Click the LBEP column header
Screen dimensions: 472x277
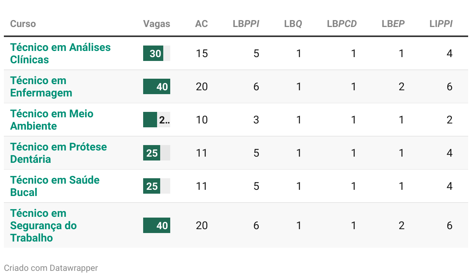click(393, 24)
